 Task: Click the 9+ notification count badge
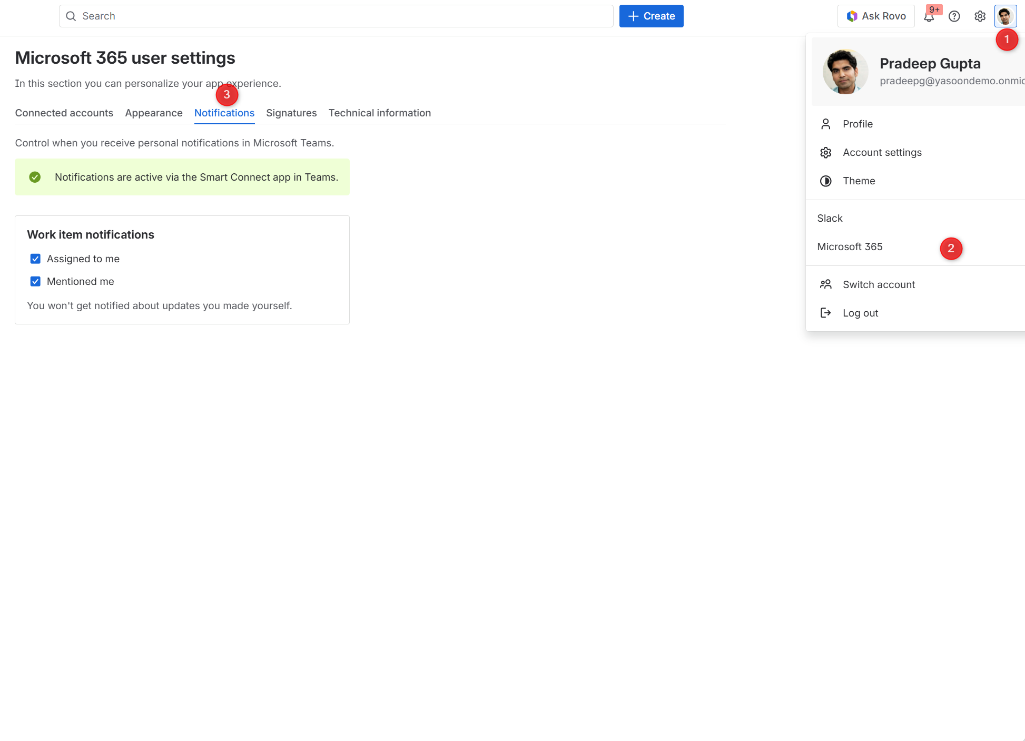[x=934, y=9]
